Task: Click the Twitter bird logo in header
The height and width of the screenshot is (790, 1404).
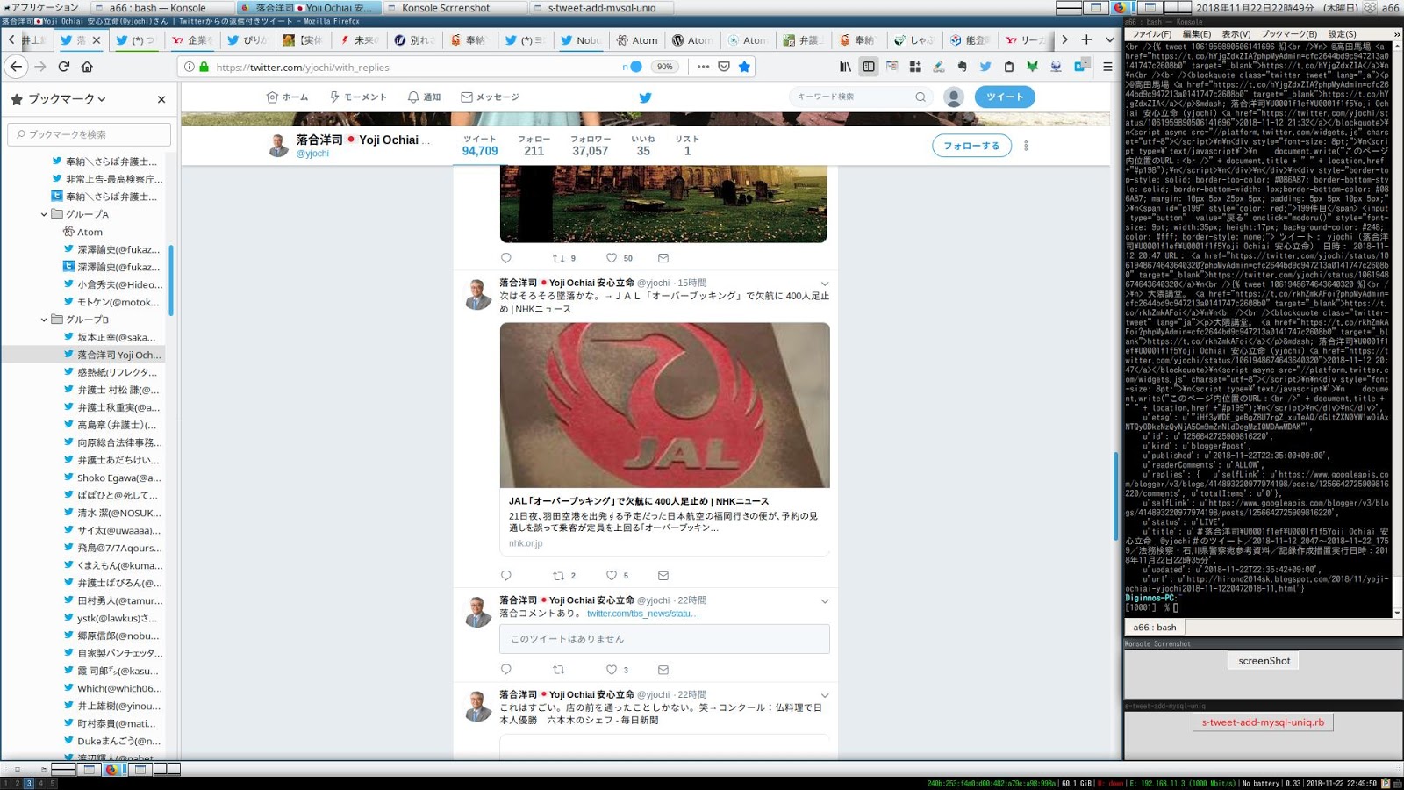Action: click(645, 97)
